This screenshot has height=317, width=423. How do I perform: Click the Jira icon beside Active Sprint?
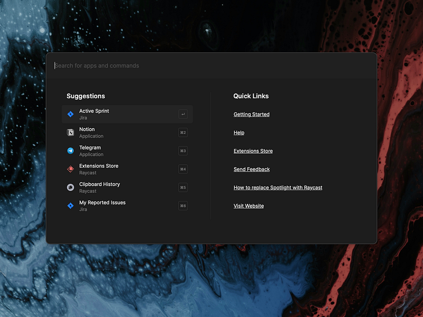(70, 114)
